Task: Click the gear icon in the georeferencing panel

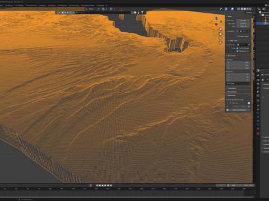Action: tap(249, 103)
